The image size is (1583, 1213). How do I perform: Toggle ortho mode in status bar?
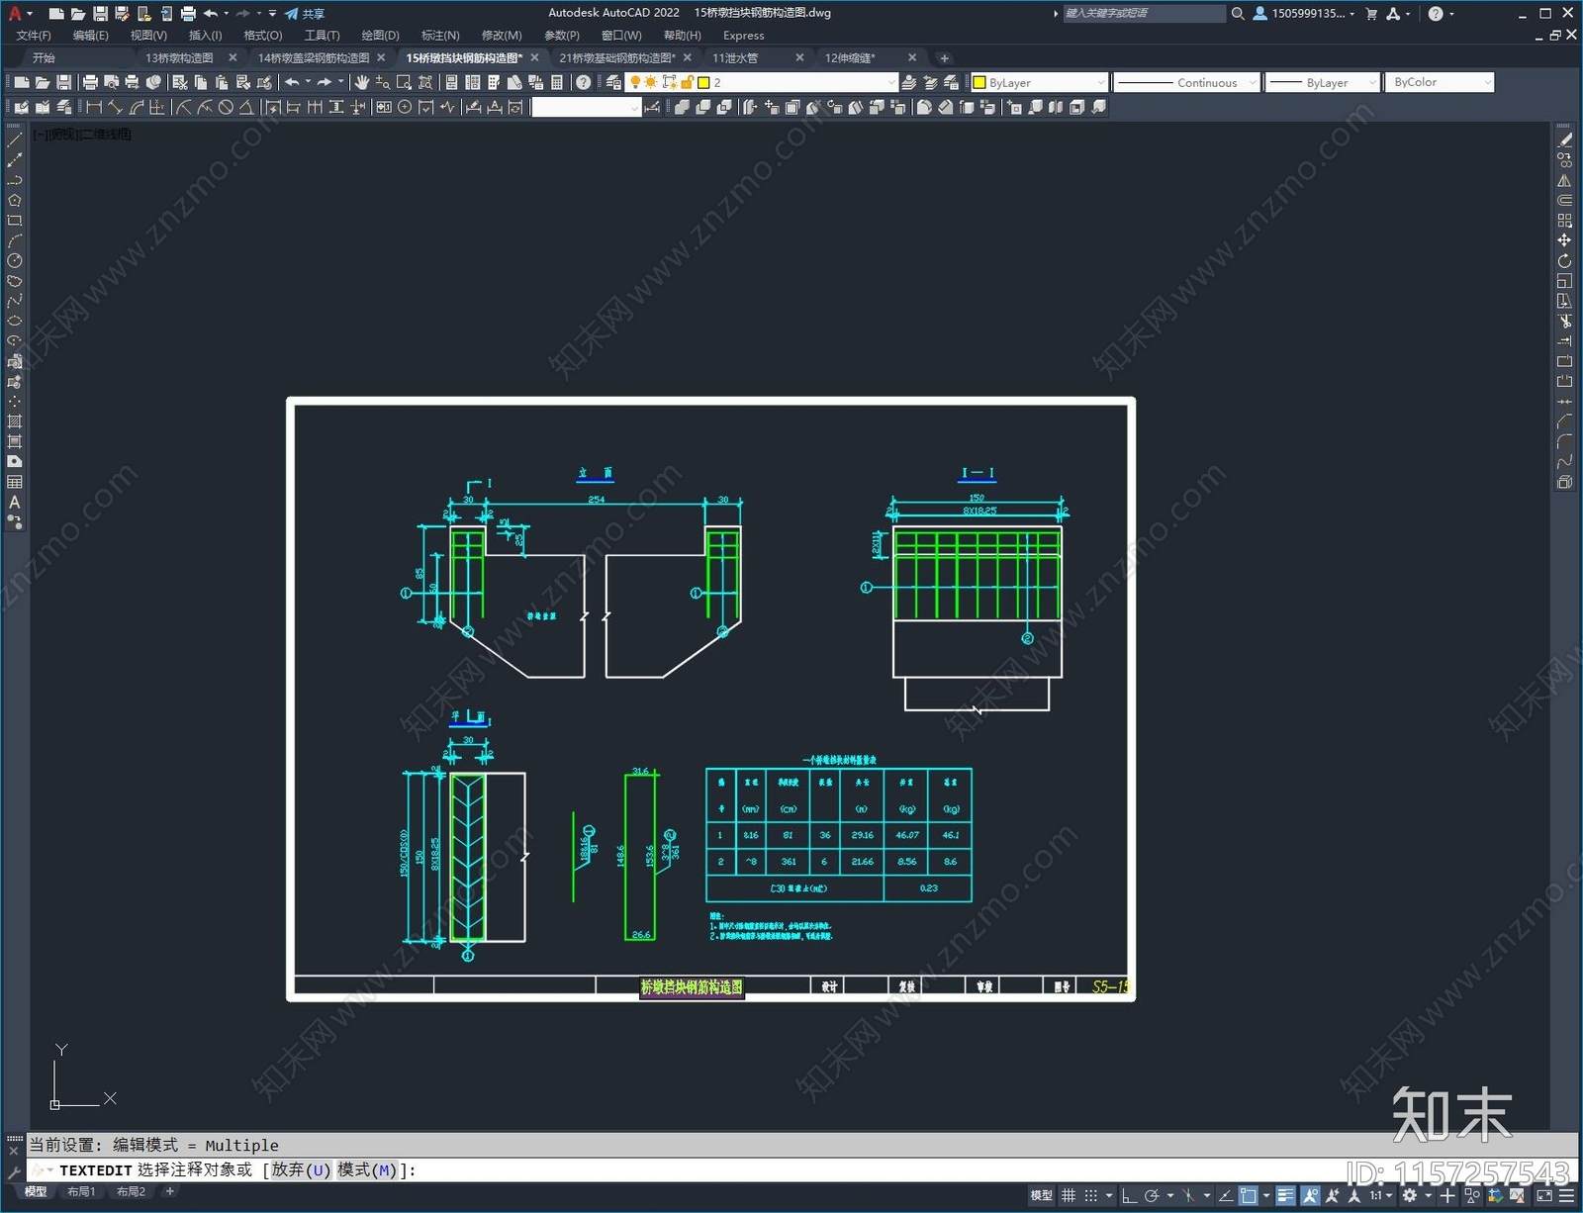click(x=1129, y=1195)
